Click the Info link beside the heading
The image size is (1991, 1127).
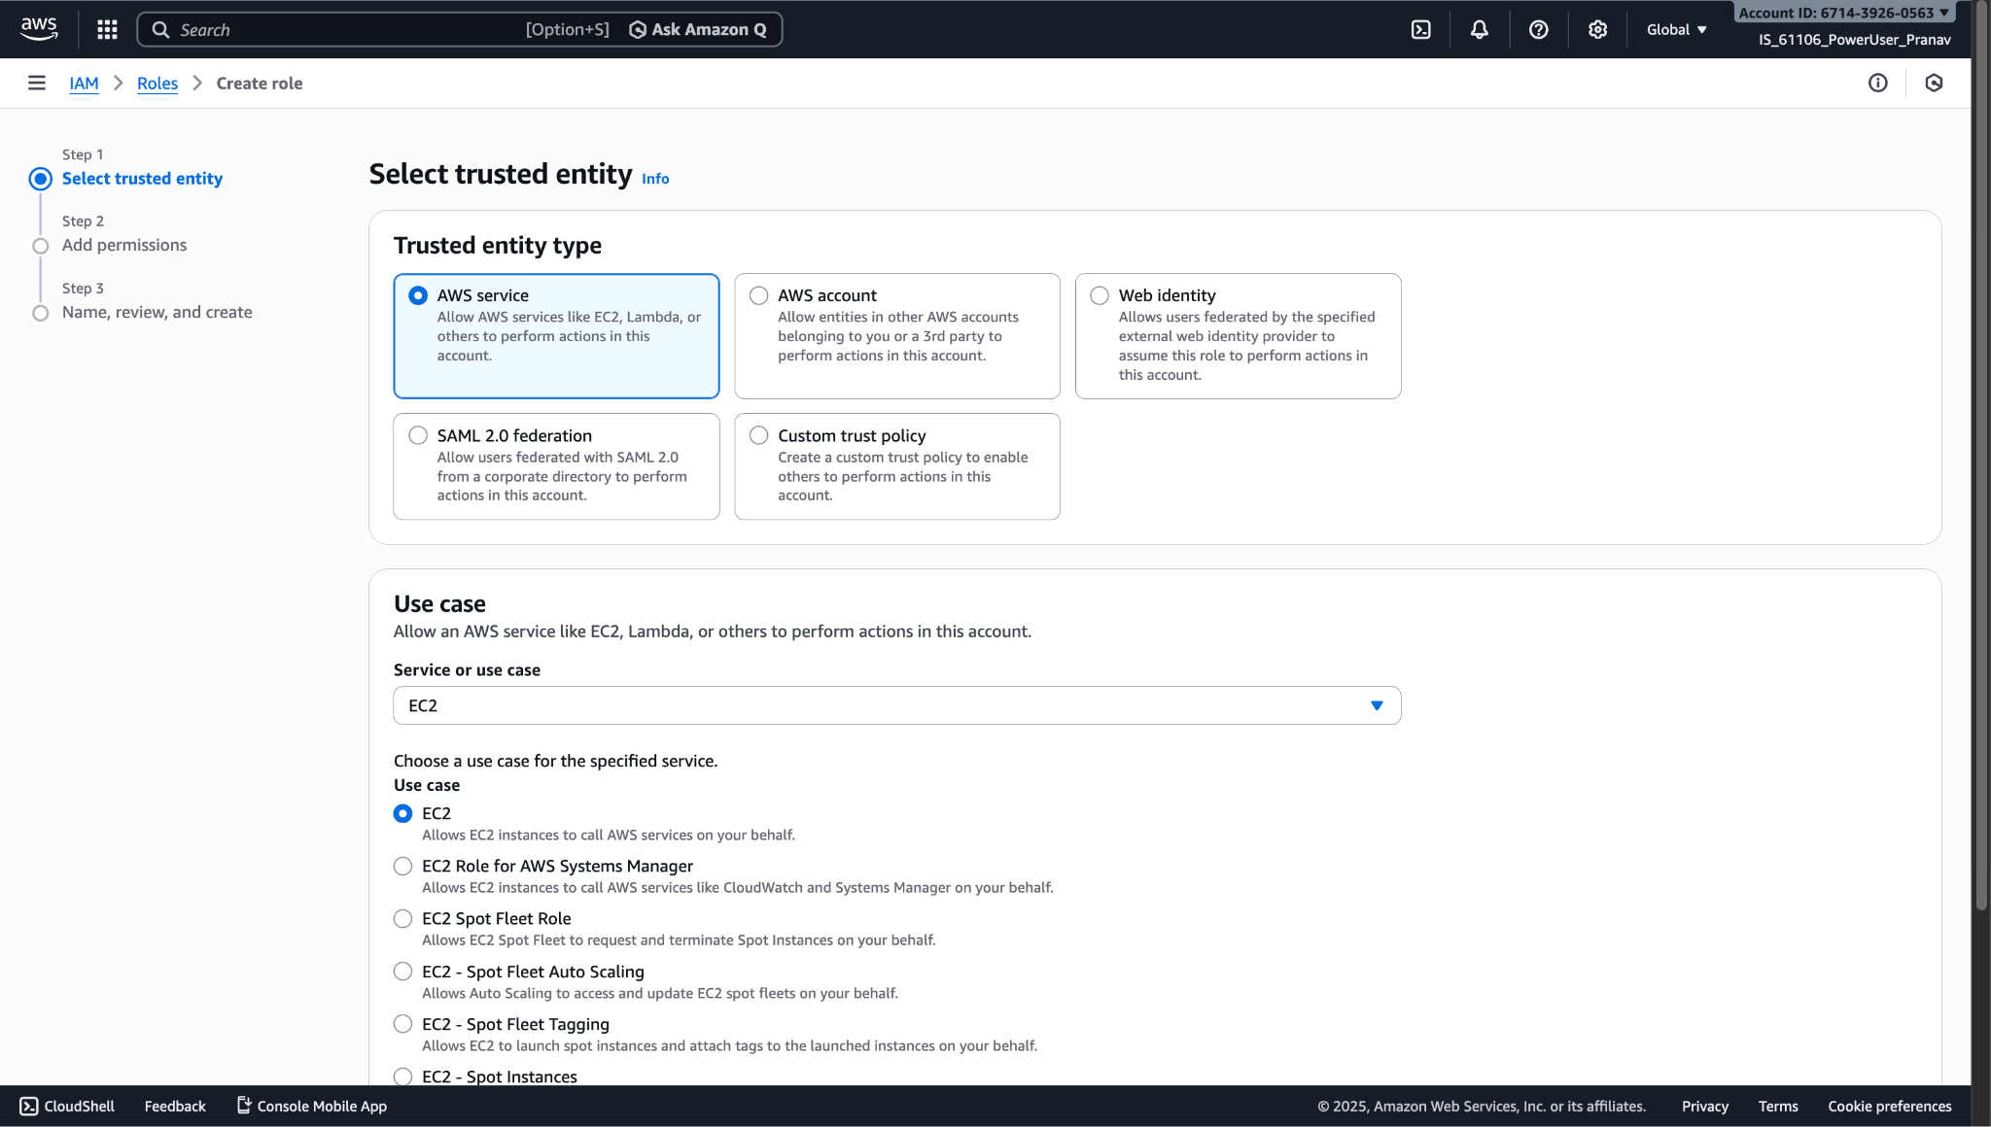[x=655, y=179]
